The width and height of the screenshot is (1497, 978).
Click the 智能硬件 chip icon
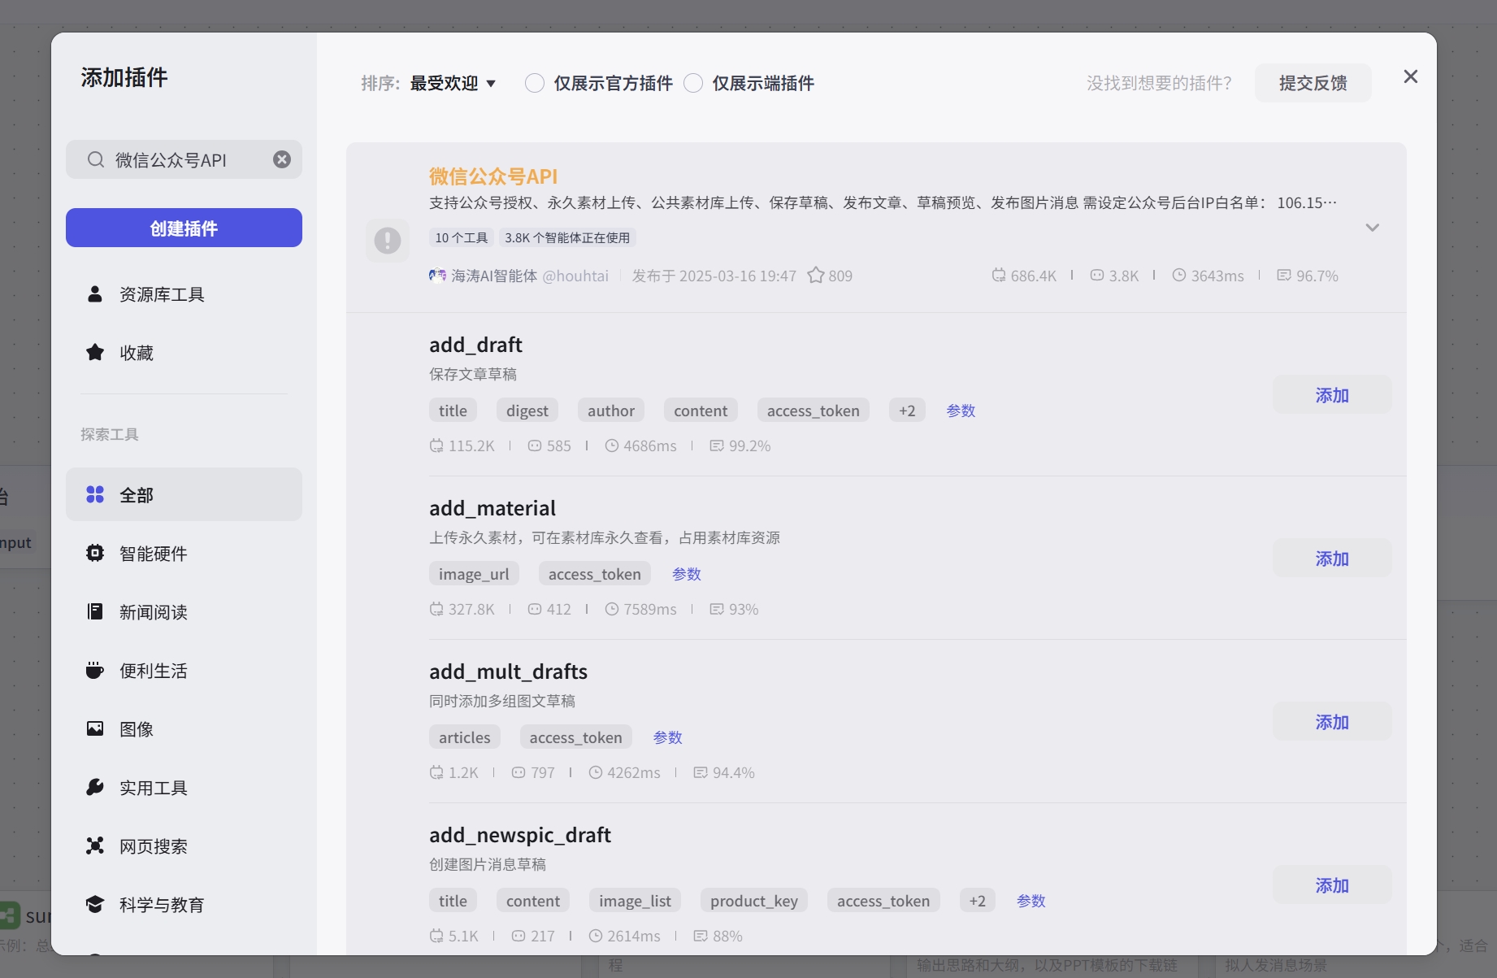(x=95, y=553)
